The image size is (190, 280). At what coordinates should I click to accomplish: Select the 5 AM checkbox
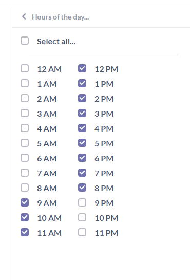click(x=25, y=143)
